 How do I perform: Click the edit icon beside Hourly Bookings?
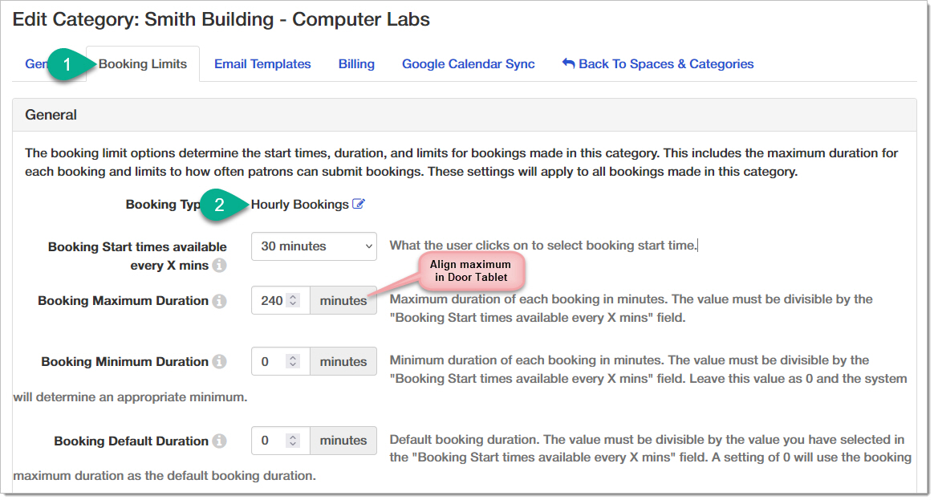[x=359, y=205]
